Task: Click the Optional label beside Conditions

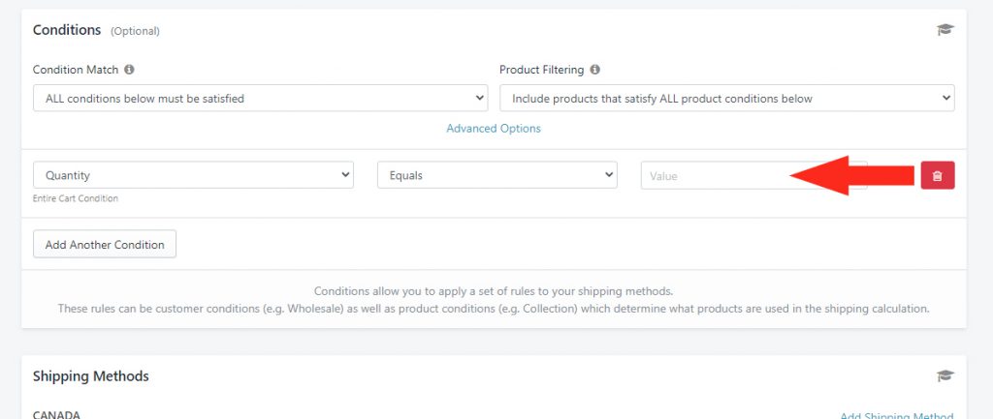Action: 136,31
